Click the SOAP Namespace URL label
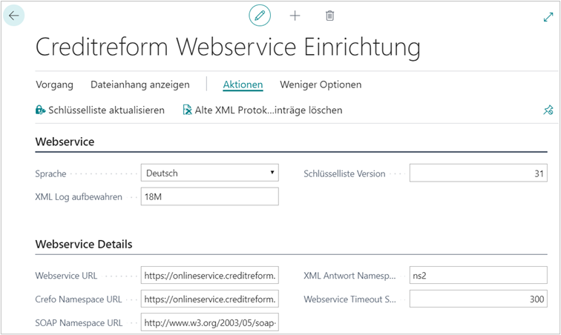Viewport: 561px width, 335px height. [79, 323]
